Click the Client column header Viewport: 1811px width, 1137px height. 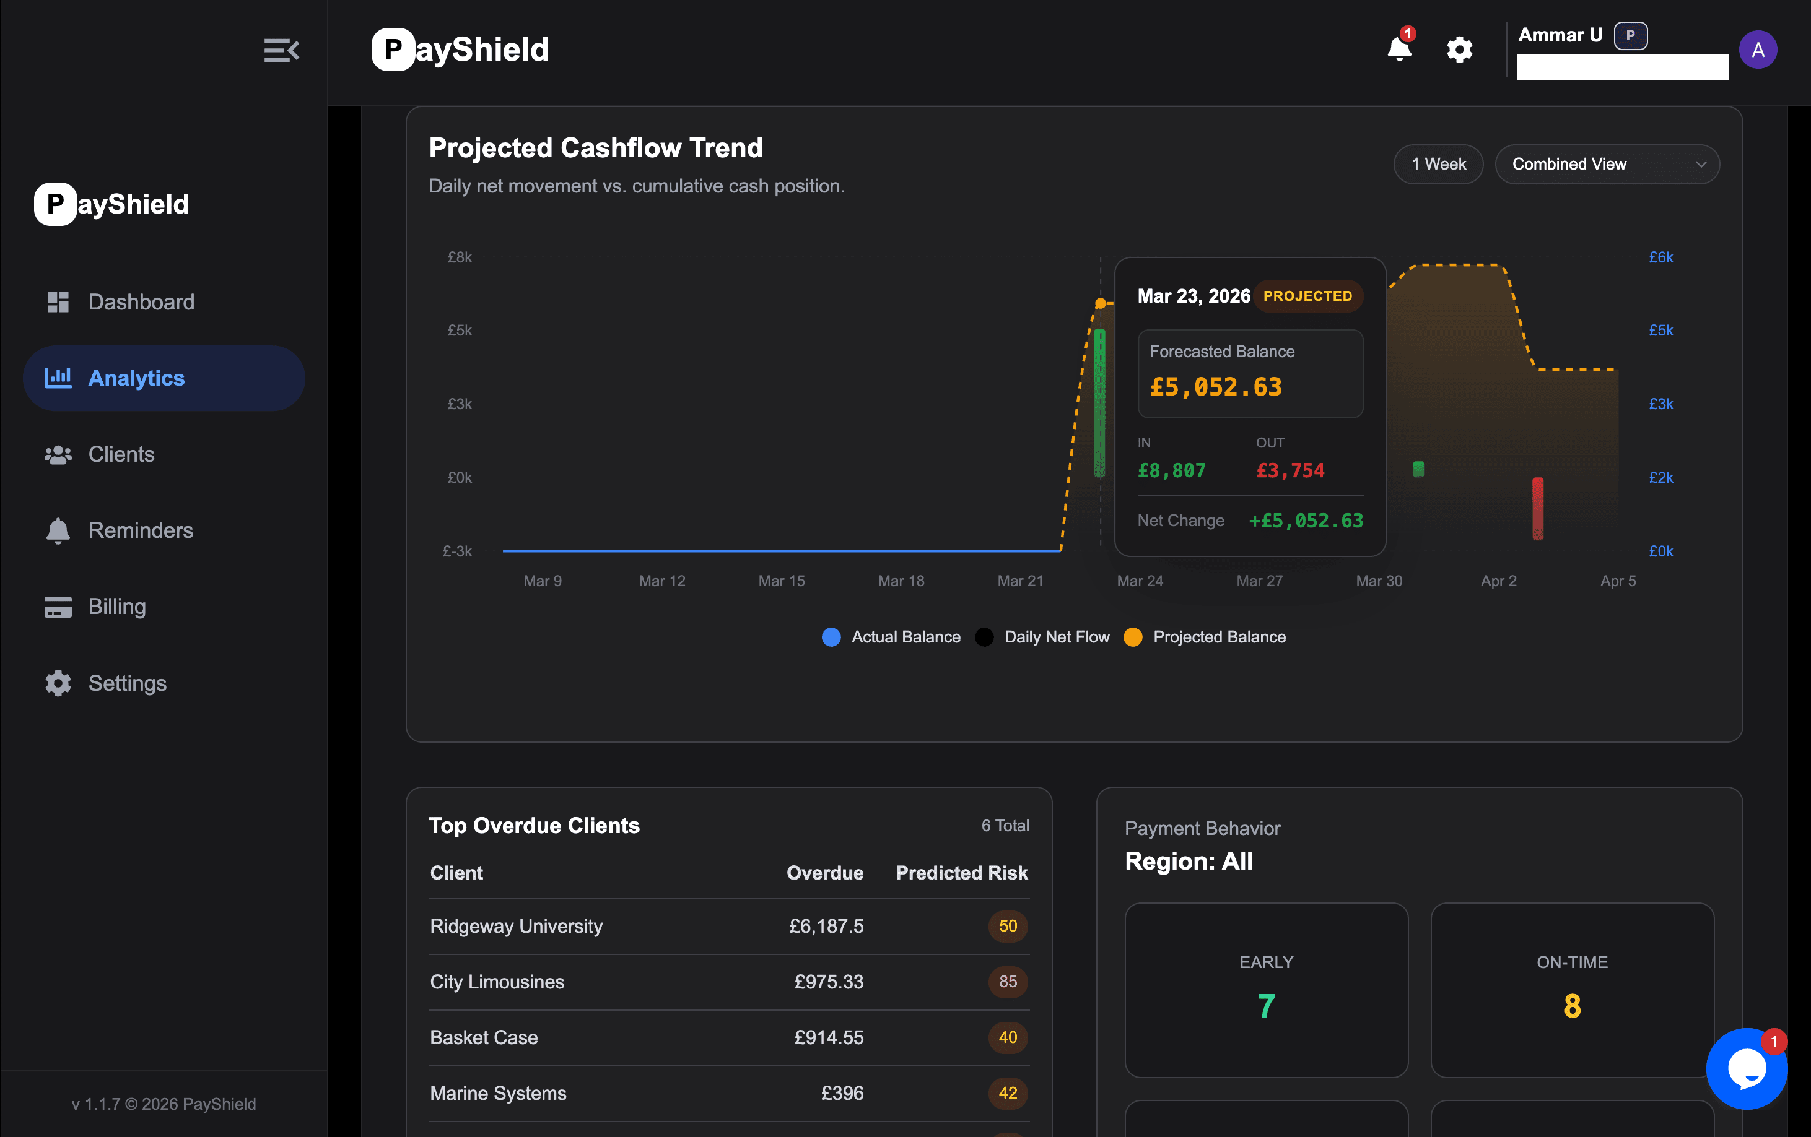click(456, 873)
